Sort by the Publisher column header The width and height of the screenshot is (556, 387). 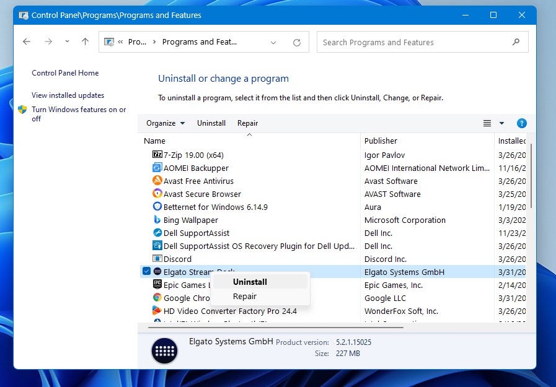tap(427, 141)
